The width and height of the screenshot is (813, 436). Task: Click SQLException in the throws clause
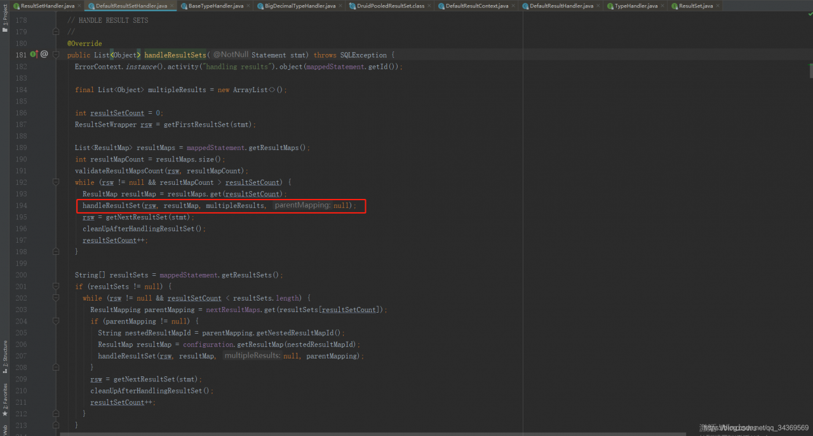tap(364, 55)
